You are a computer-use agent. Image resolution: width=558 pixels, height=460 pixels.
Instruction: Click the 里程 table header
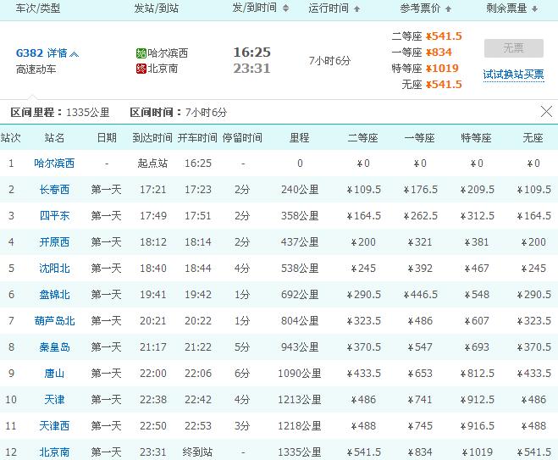tap(299, 138)
